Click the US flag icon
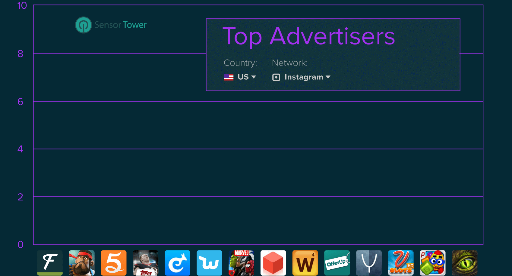 coord(229,77)
